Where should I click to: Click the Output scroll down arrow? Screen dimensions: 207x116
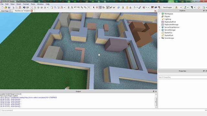click(x=156, y=107)
